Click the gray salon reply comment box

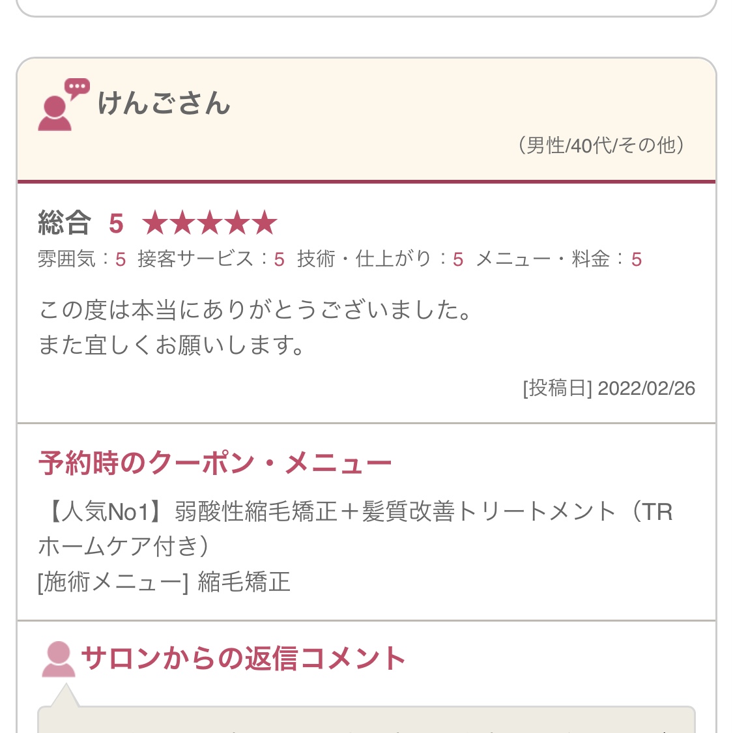[x=366, y=721]
